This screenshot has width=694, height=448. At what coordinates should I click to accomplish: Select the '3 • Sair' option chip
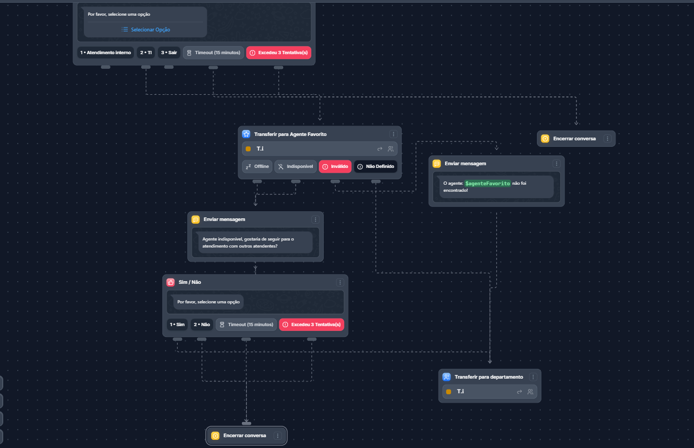click(169, 53)
